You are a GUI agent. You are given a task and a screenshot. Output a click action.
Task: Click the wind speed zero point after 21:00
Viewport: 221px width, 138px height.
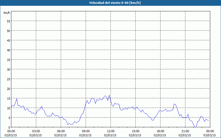coord(196,127)
